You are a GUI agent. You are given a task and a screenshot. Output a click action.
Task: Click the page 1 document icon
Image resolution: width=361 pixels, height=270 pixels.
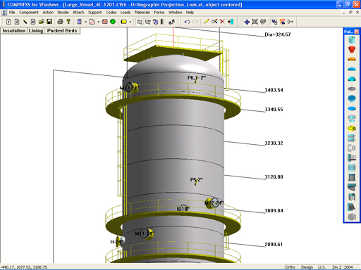point(8,22)
